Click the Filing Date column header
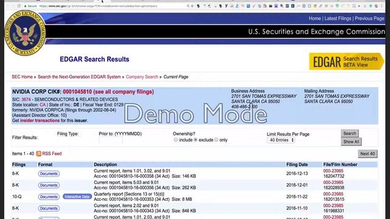Viewport: 390px width, 219px height. (x=297, y=164)
